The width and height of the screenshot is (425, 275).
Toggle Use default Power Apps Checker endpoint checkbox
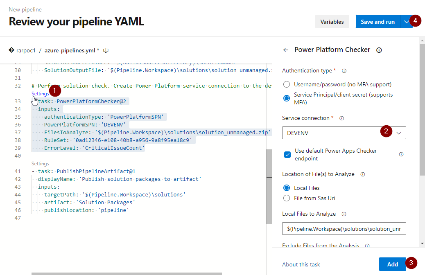tap(287, 154)
